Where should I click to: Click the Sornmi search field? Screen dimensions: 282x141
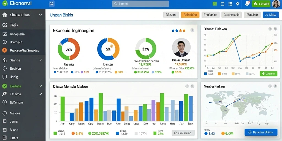pos(140,4)
